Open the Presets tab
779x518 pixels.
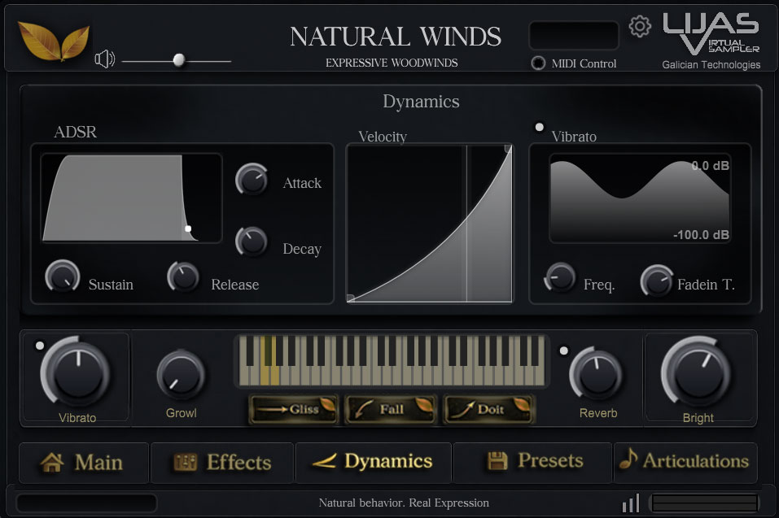pyautogui.click(x=532, y=463)
